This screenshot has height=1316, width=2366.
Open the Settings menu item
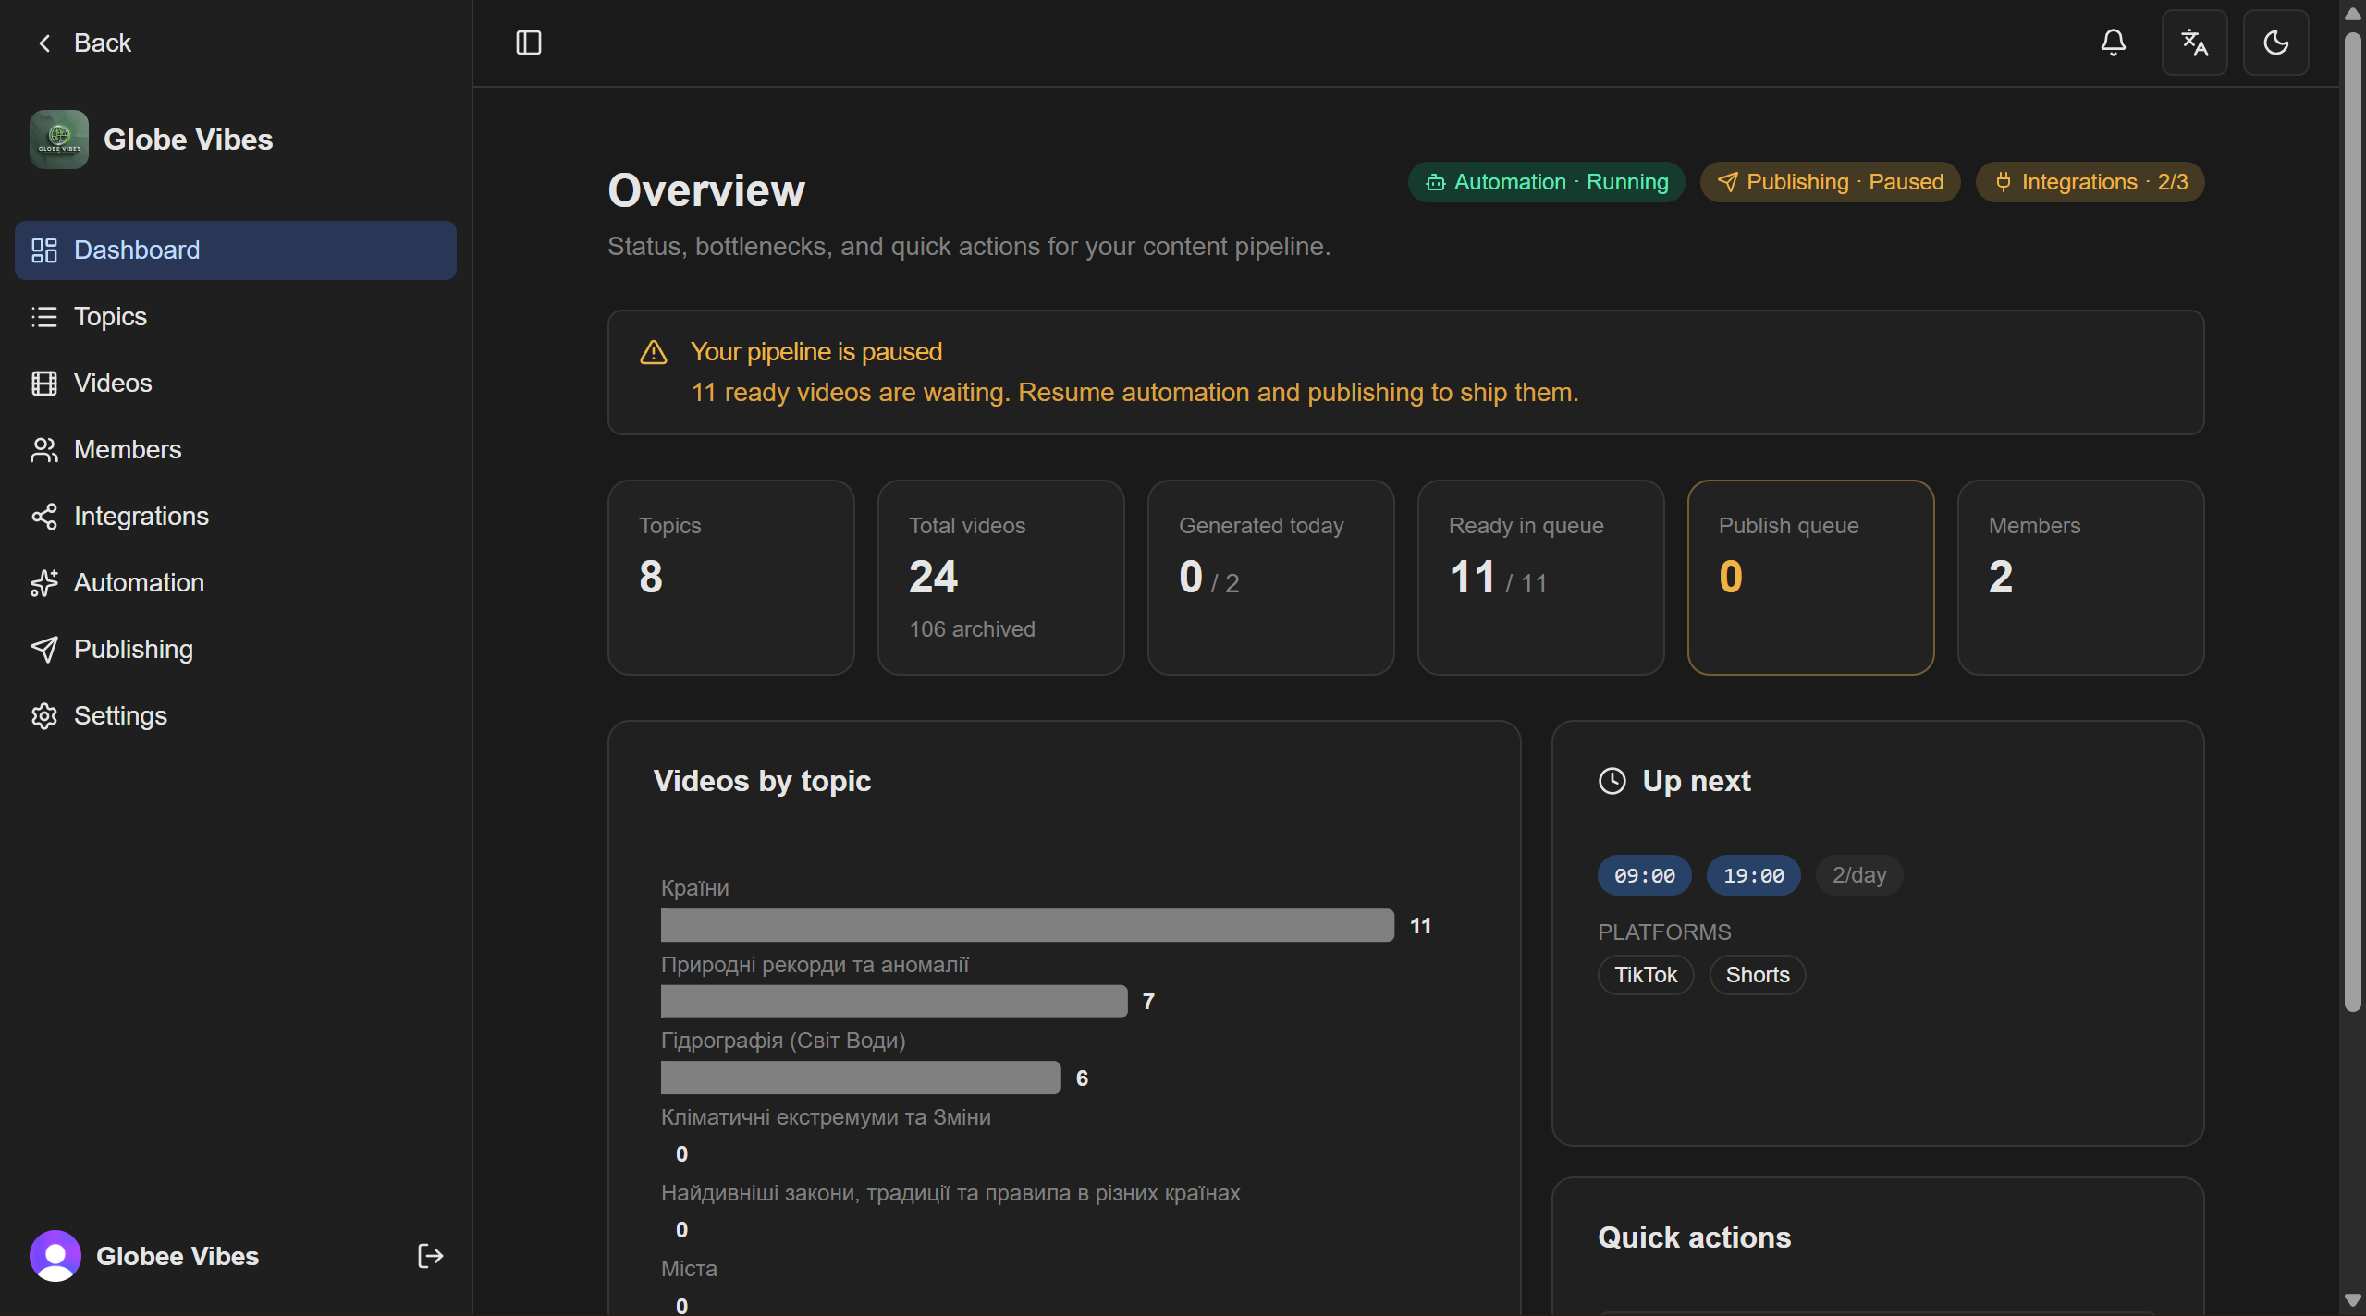pos(236,716)
